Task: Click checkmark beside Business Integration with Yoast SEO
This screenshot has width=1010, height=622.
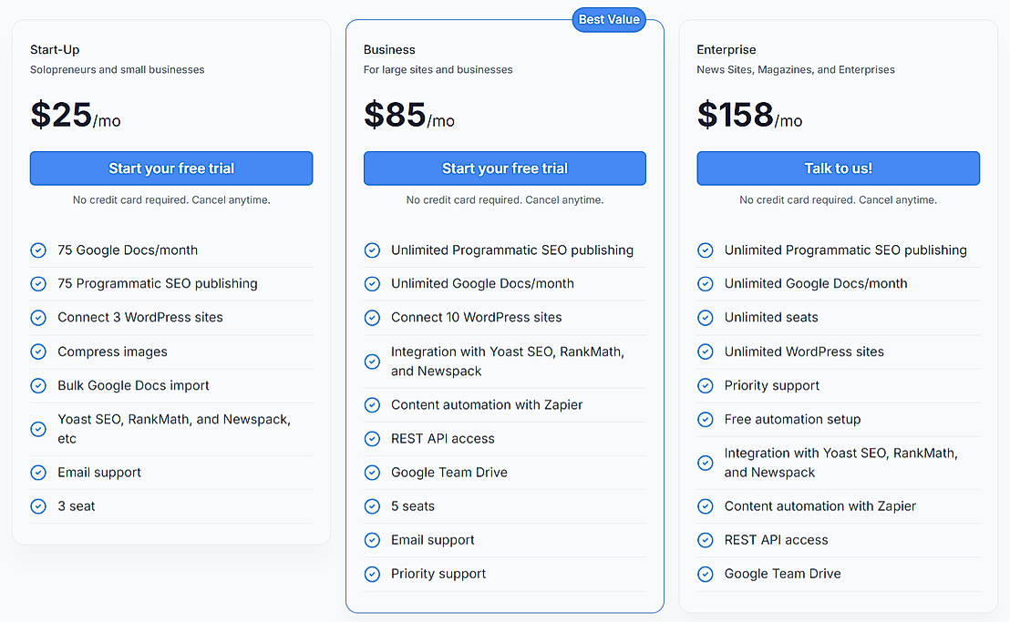Action: [372, 362]
